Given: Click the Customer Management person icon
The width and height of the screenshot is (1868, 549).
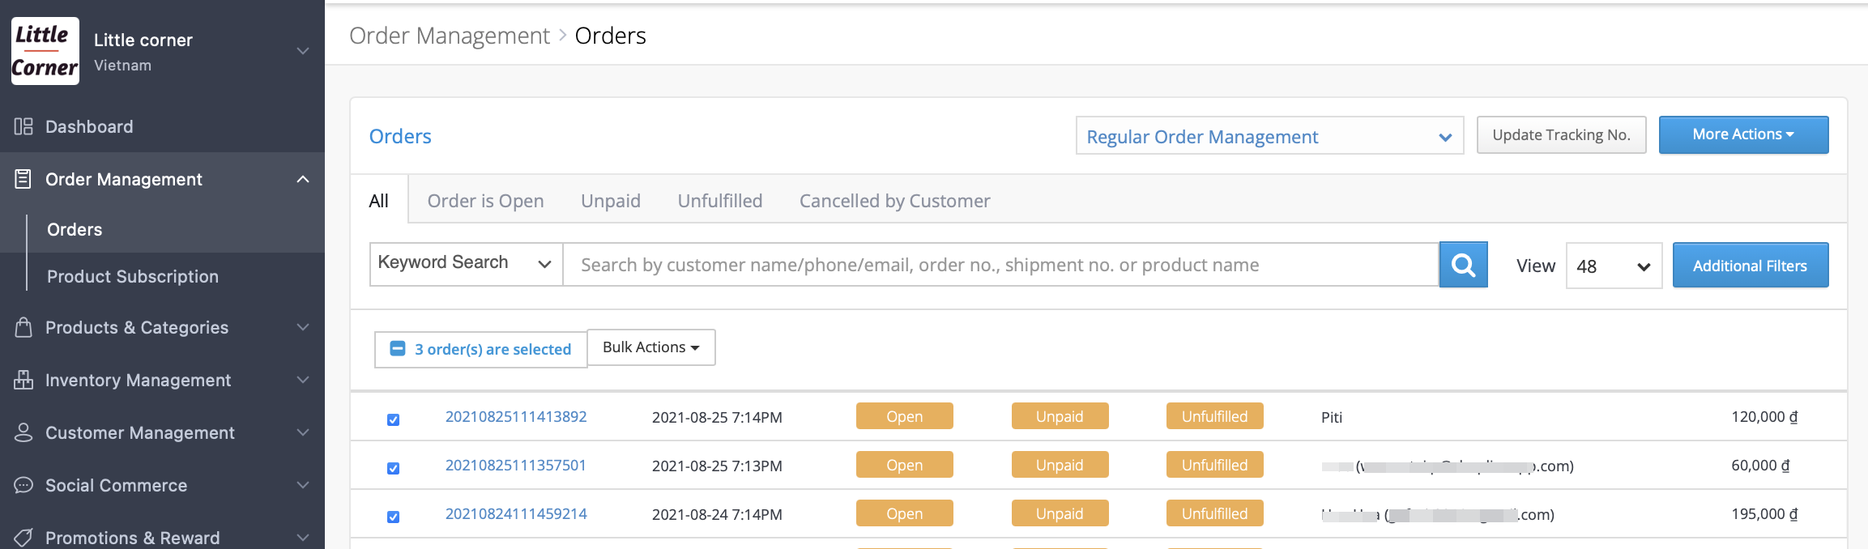Looking at the screenshot, I should pyautogui.click(x=23, y=432).
